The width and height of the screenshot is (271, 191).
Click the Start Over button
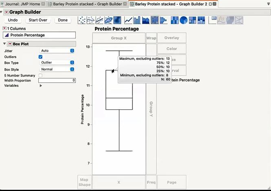[x=38, y=20]
